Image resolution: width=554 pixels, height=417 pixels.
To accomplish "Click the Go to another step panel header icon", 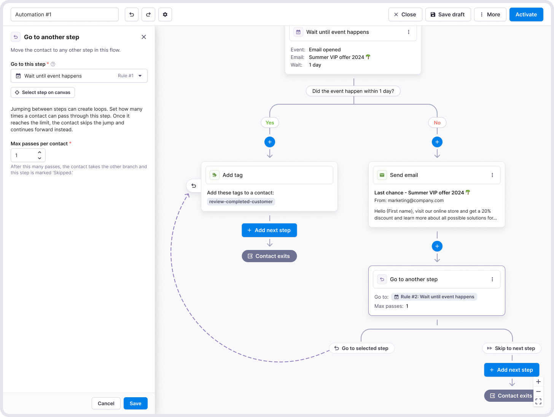I will coord(16,37).
